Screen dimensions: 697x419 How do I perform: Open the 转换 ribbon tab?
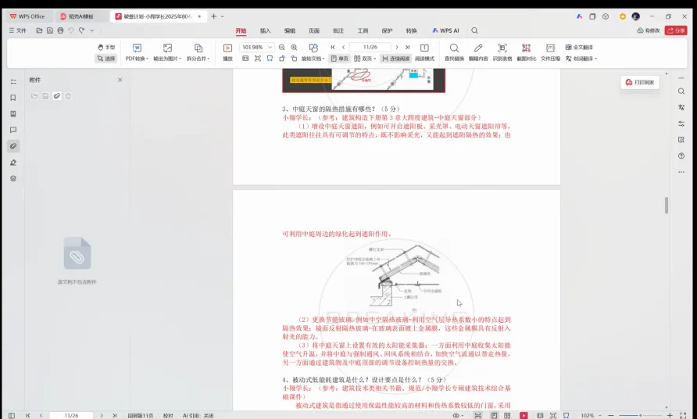pos(412,30)
